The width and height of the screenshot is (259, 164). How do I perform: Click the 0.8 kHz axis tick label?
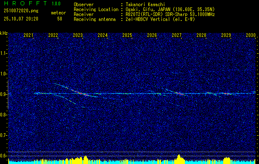tap(4, 115)
